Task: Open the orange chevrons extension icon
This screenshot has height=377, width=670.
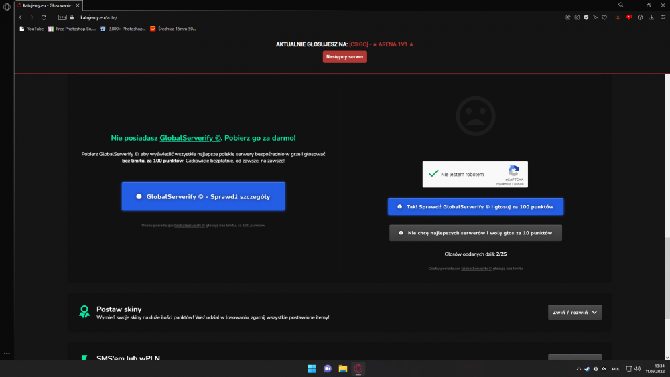Action: click(618, 17)
